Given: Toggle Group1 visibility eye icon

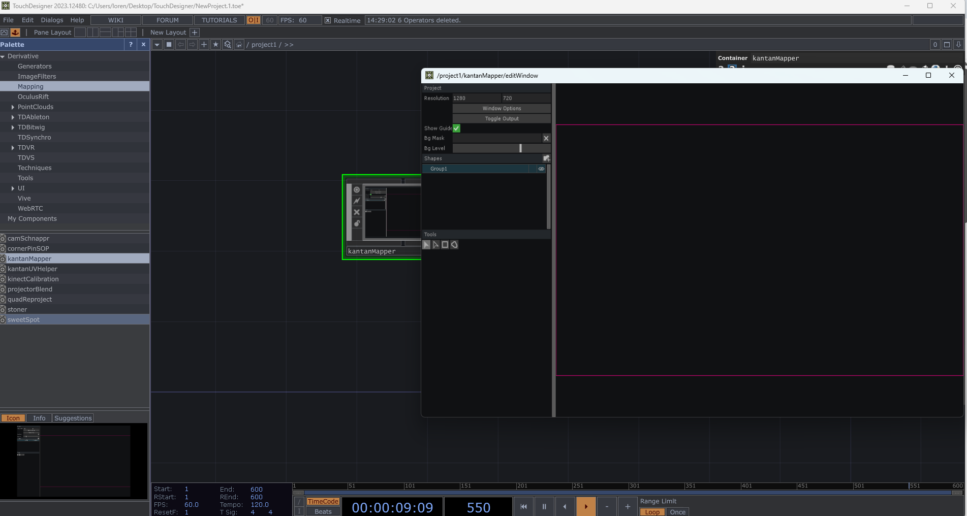Looking at the screenshot, I should [541, 169].
